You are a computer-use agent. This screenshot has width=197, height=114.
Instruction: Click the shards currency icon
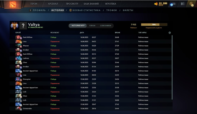(x=156, y=4)
